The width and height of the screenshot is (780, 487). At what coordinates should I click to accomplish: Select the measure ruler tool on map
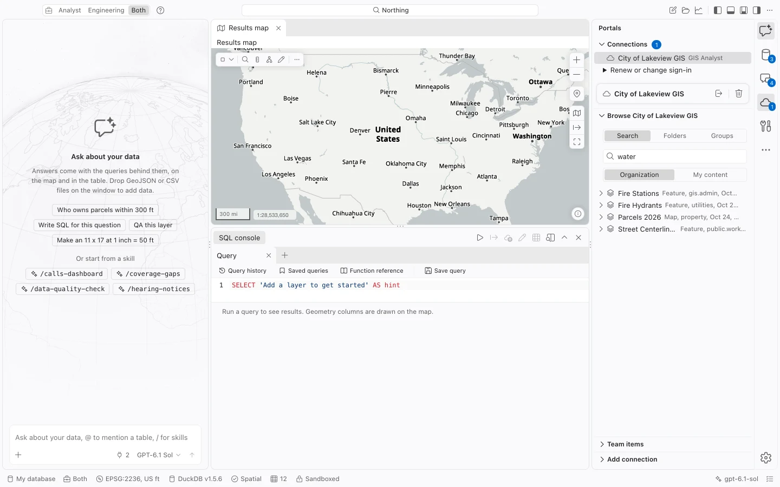pyautogui.click(x=257, y=60)
